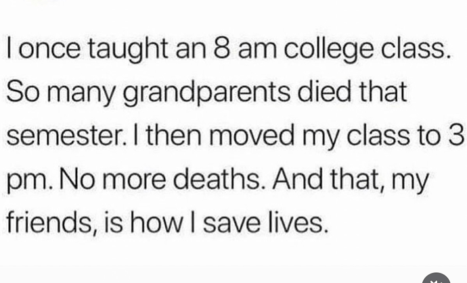Image resolution: width=467 pixels, height=283 pixels.
Task: Click the words "No more deaths"
Action: tap(160, 180)
